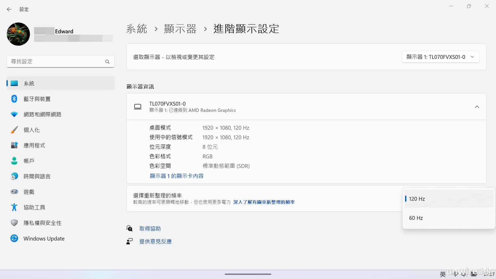Image resolution: width=496 pixels, height=279 pixels.
Task: Collapse the TL070FVXS01-0 display info section
Action: coord(477,107)
